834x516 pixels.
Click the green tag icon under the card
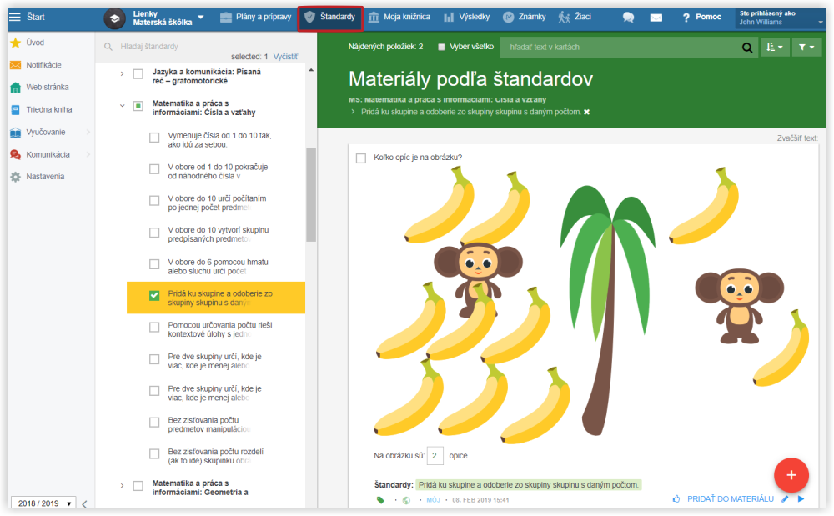pos(380,500)
